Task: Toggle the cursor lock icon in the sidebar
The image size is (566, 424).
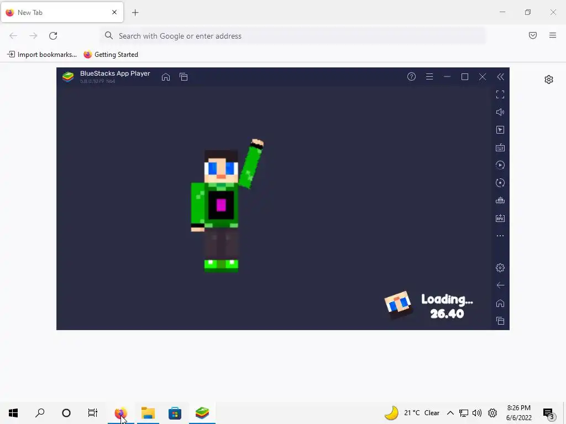Action: (500, 130)
